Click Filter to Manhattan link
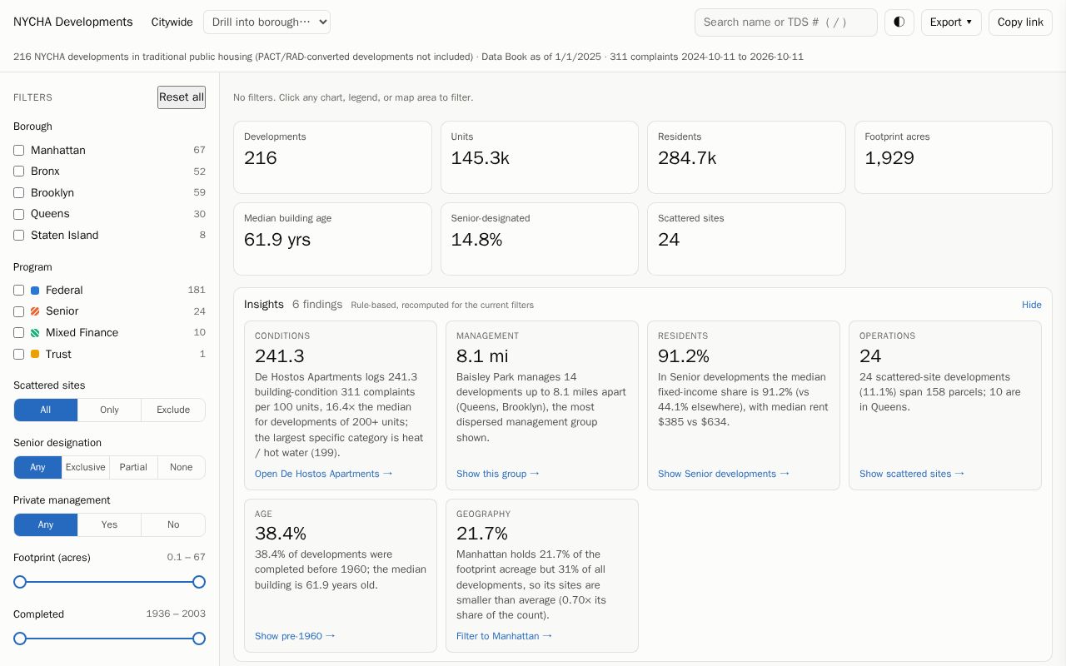Viewport: 1066px width, 666px height. pyautogui.click(x=505, y=636)
